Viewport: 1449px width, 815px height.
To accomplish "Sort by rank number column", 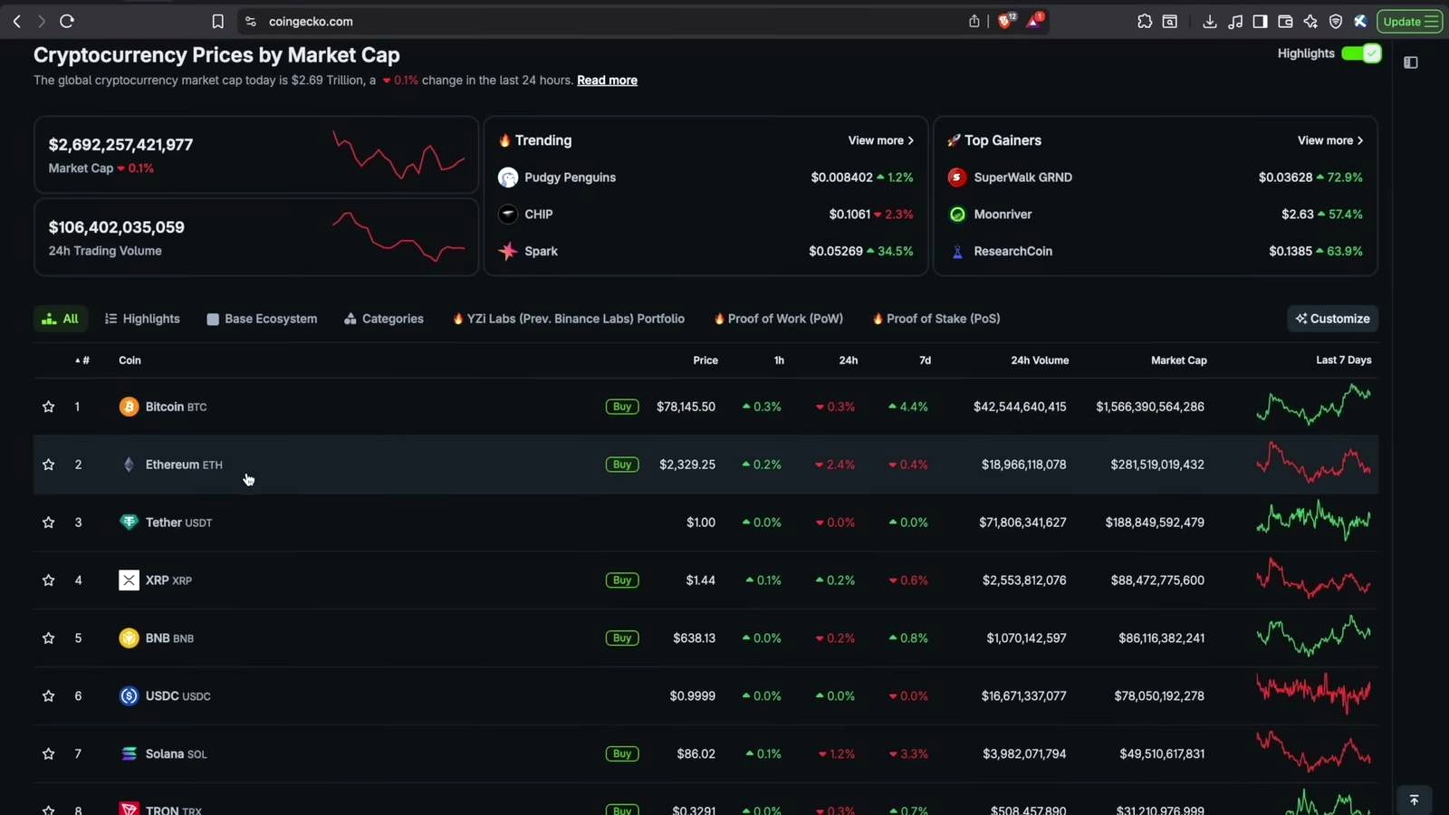I will [82, 360].
